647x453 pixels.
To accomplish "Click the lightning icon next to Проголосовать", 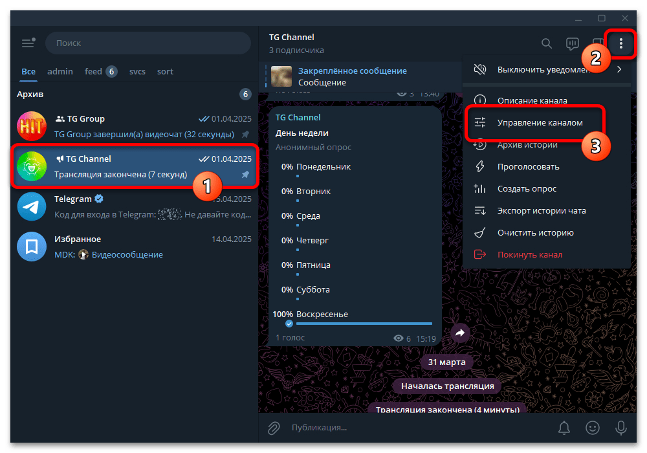I will pyautogui.click(x=479, y=166).
